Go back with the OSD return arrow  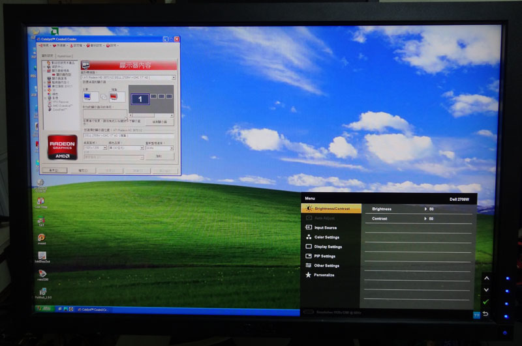(485, 314)
